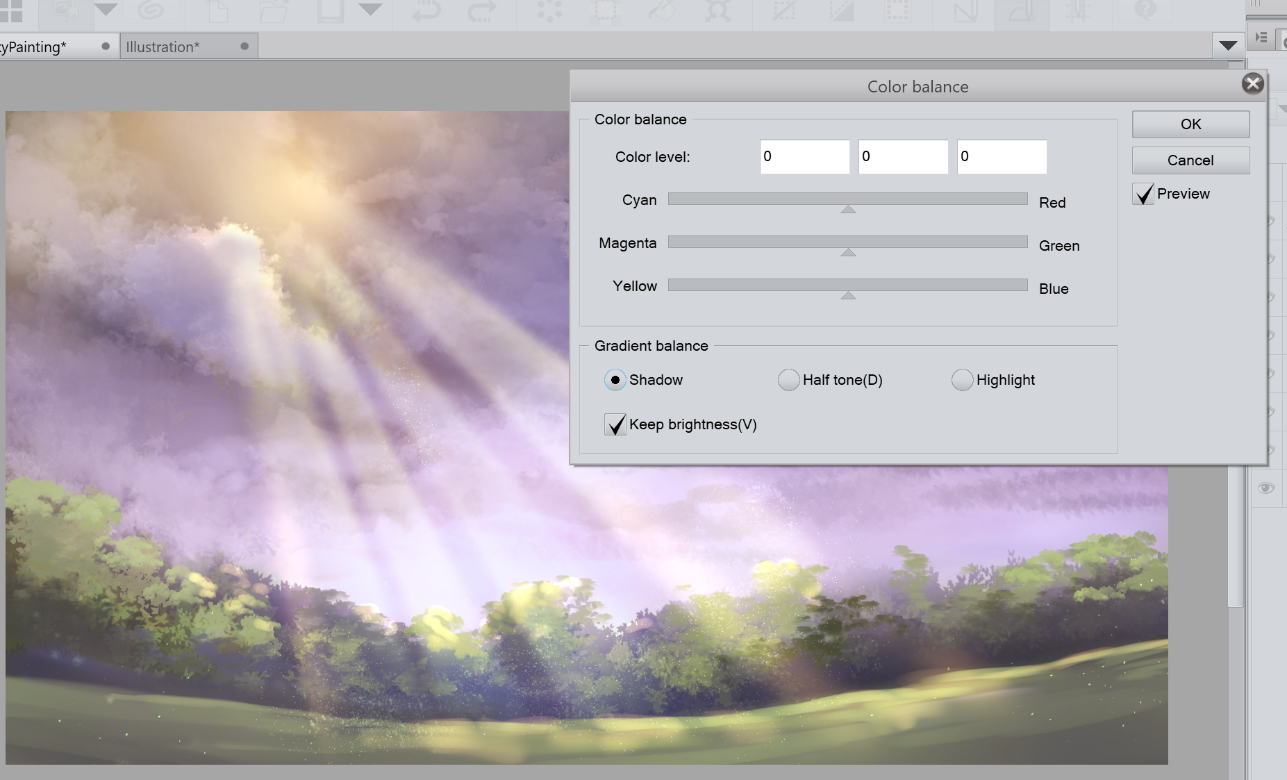
Task: Click the Clip Studio spiral icon
Action: 151,10
